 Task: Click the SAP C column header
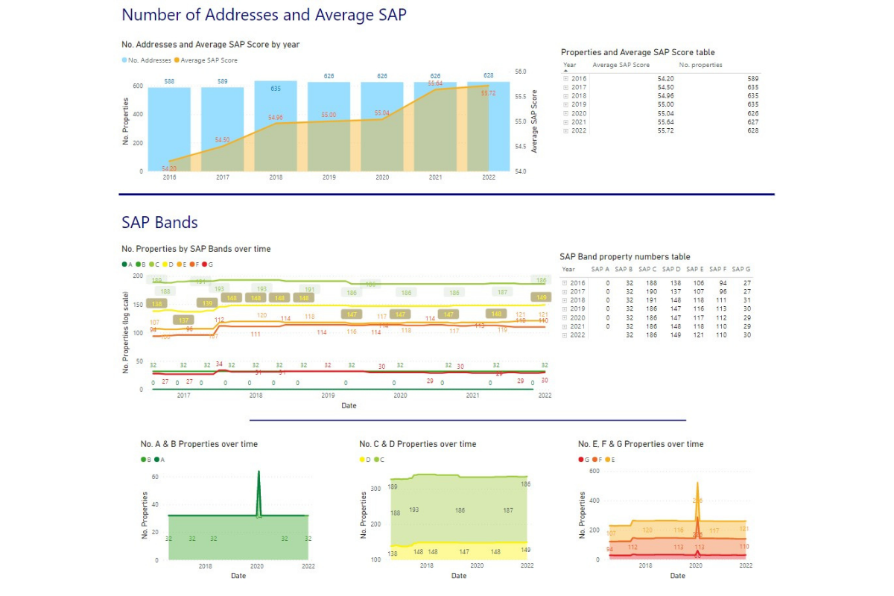tap(648, 269)
